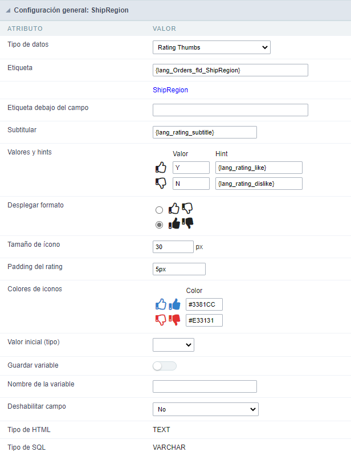Screen dimensions: 351x456
Task: Click the Tamaño de ícono input field
Action: 173,247
